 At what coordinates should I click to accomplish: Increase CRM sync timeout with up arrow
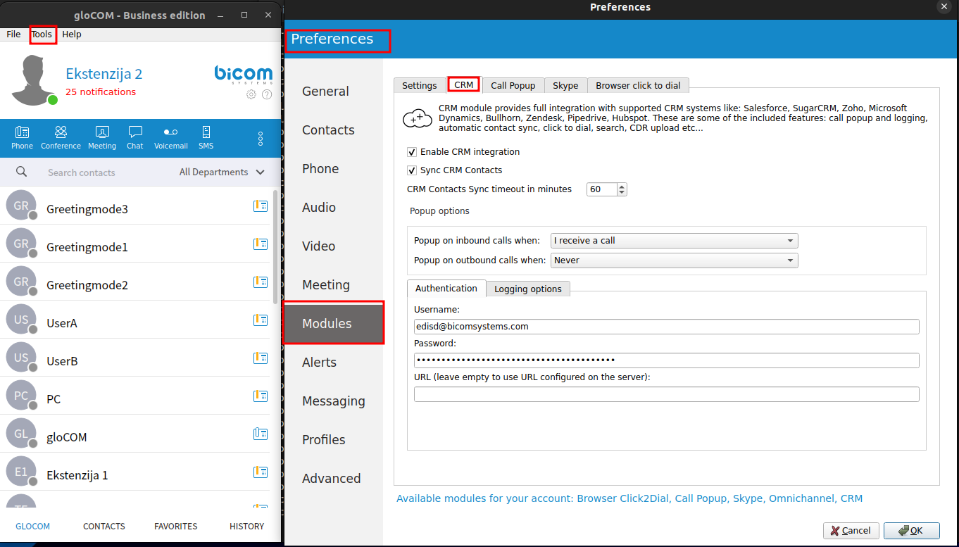point(622,187)
